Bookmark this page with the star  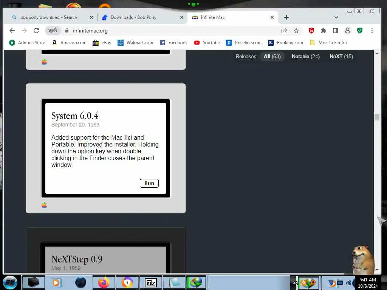point(296,31)
